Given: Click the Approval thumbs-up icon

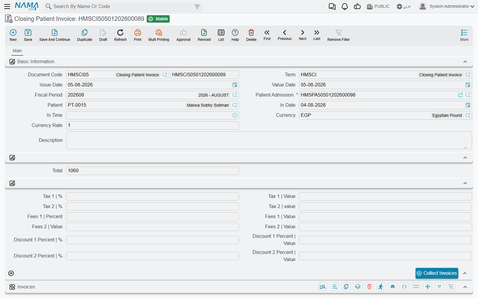Looking at the screenshot, I should (183, 32).
